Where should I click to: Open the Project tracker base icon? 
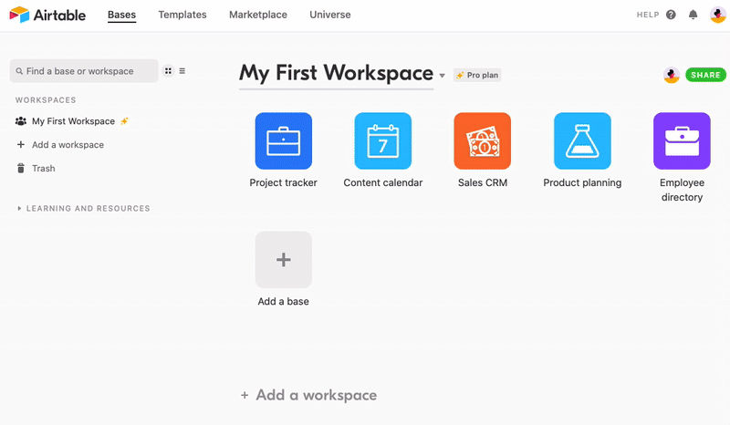click(x=284, y=140)
